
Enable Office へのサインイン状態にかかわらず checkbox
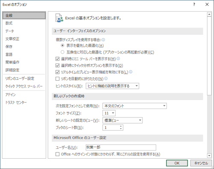[57, 154]
